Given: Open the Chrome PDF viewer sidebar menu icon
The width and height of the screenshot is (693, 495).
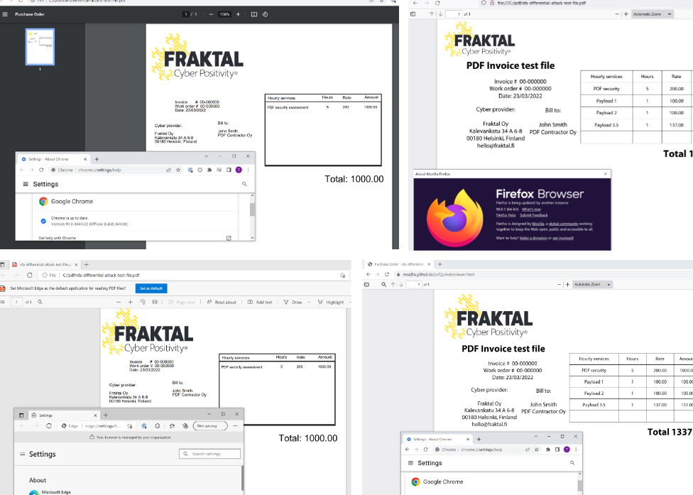Looking at the screenshot, I should click(x=5, y=14).
